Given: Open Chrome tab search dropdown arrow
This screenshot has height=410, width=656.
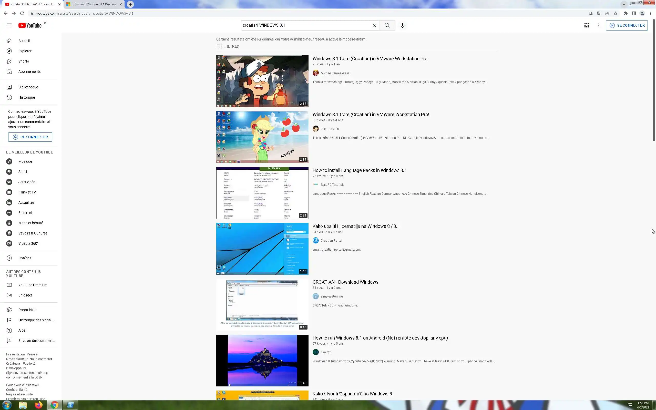Looking at the screenshot, I should pyautogui.click(x=624, y=4).
